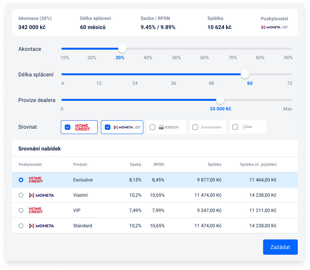Image resolution: width=310 pixels, height=270 pixels.
Task: Click the Akontace slider handle
Action: coord(122,49)
